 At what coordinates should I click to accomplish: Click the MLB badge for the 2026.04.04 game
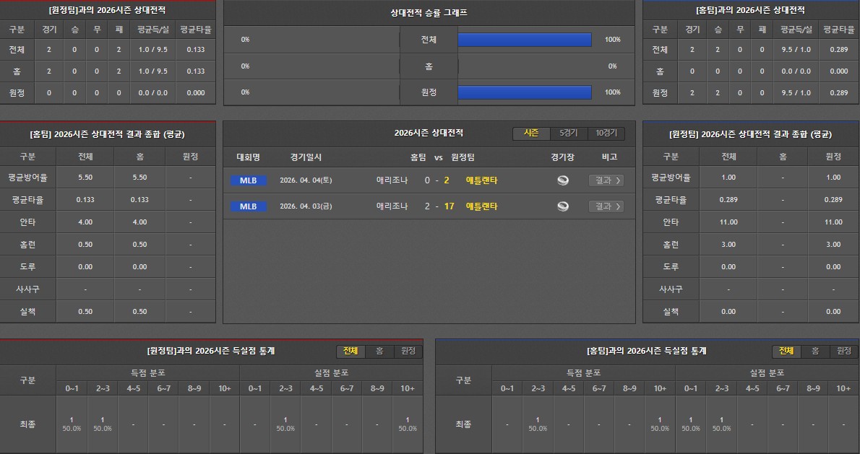pyautogui.click(x=248, y=180)
